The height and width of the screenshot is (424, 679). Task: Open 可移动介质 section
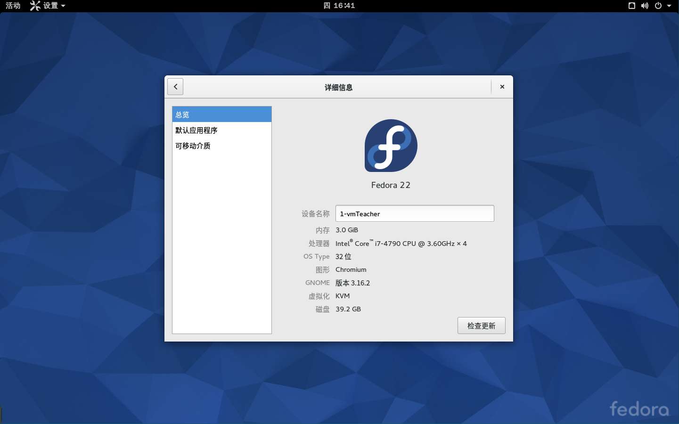pos(222,146)
